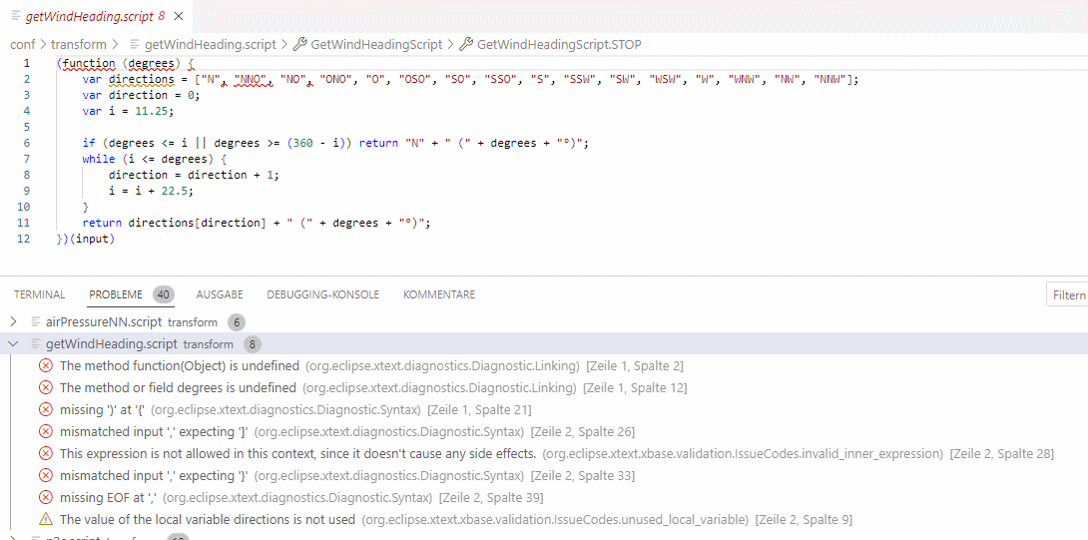Select the 'degrees is undefined' error entry

click(178, 388)
